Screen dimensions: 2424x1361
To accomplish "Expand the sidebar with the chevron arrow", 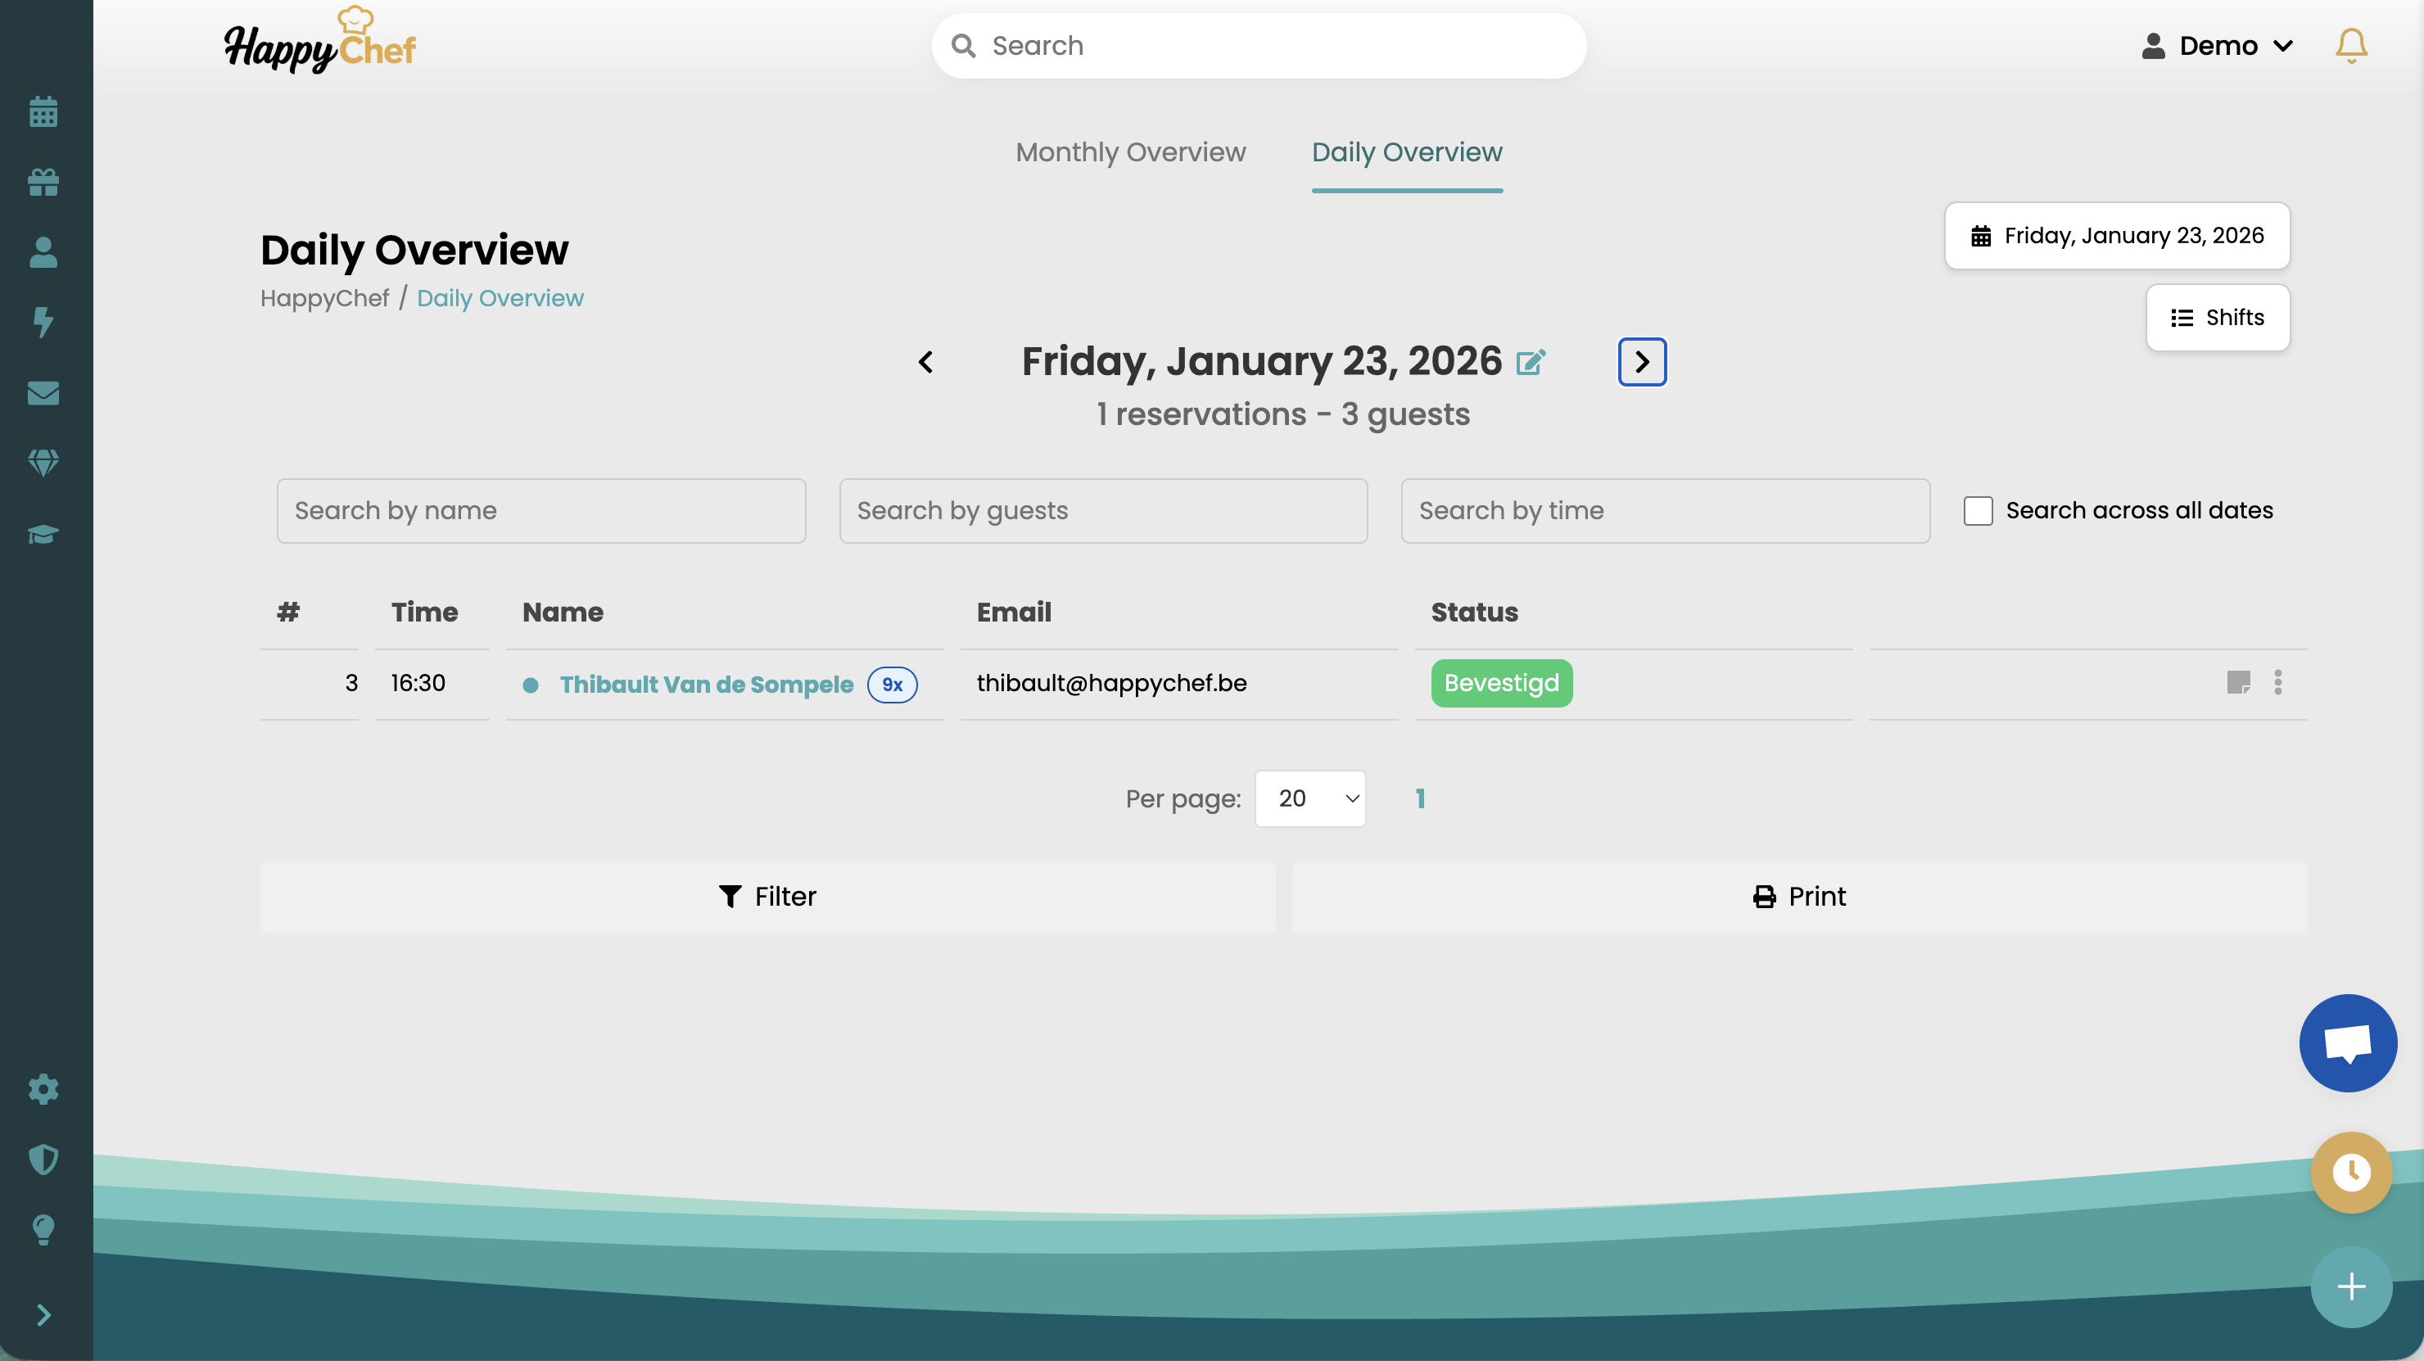I will tap(43, 1314).
